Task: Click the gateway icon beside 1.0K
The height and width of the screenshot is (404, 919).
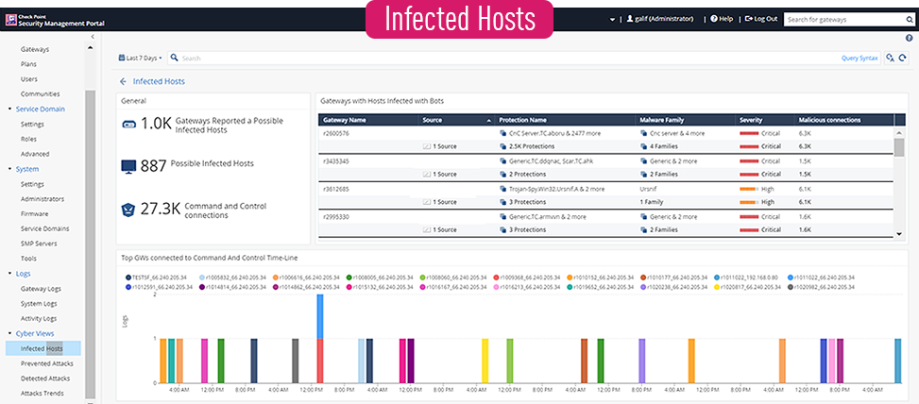Action: (x=128, y=125)
